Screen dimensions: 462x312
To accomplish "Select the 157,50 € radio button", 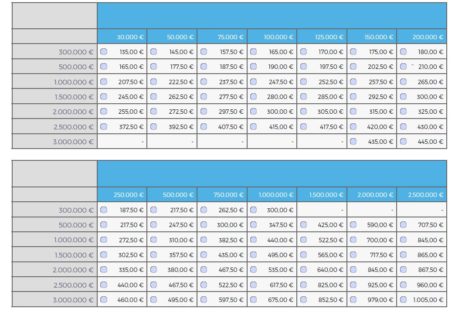I will [204, 52].
